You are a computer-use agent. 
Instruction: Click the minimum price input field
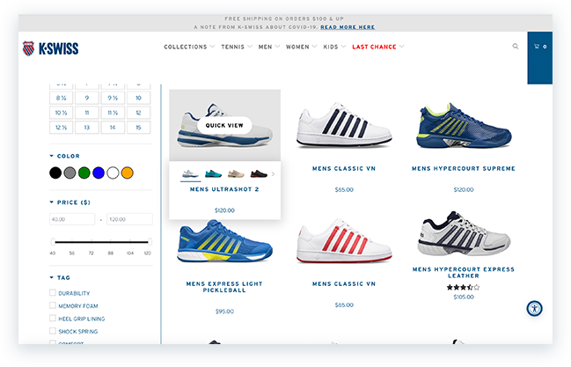pyautogui.click(x=72, y=219)
